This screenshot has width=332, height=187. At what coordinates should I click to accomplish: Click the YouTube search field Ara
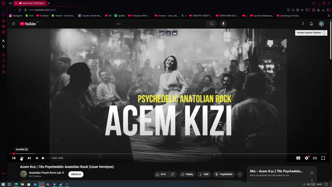click(x=160, y=24)
